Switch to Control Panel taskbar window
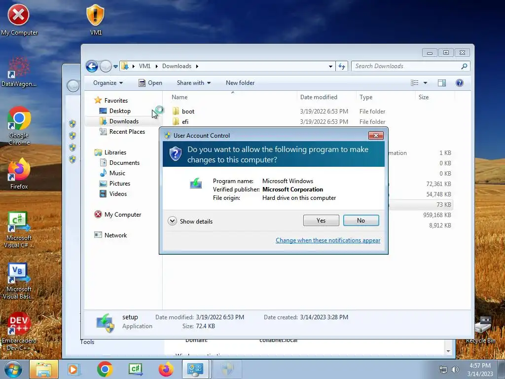505x379 pixels. point(195,369)
